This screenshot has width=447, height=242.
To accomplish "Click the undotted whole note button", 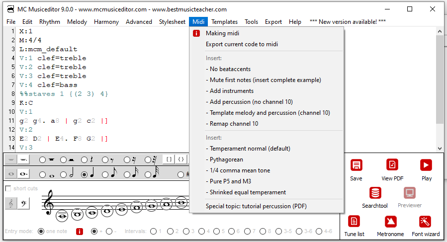I will (x=11, y=173).
